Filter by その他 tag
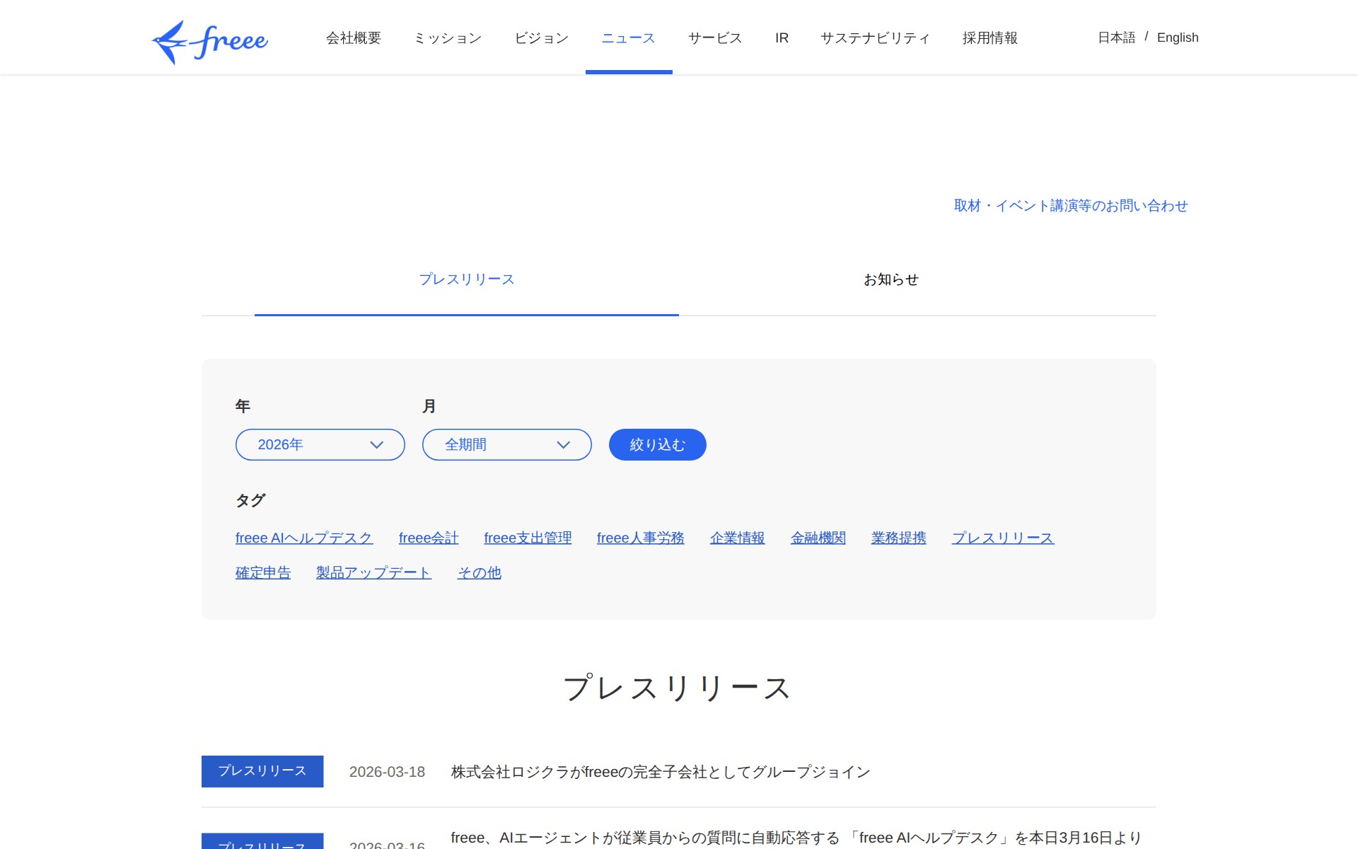 [479, 572]
